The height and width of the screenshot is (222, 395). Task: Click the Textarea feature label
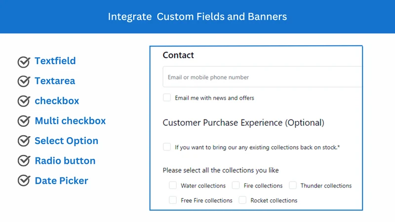coord(55,81)
